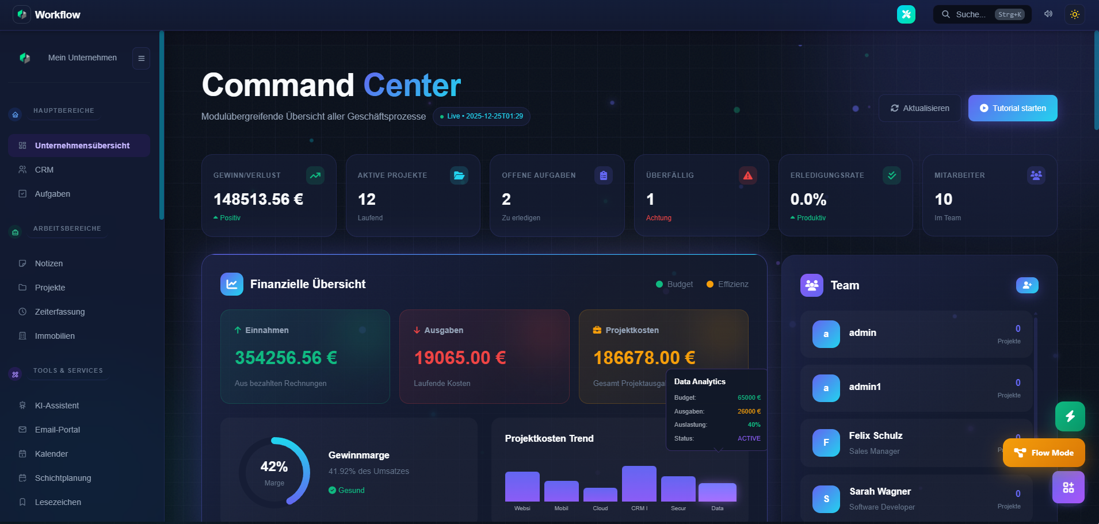Switch to the Projekte section

[x=50, y=288]
